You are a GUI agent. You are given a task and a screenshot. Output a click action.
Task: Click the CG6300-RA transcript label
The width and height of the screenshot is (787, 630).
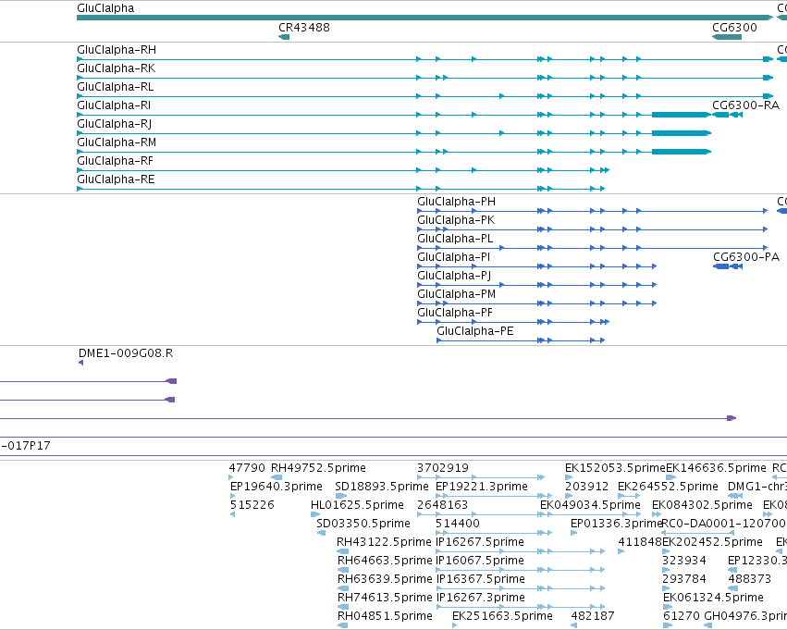[745, 105]
